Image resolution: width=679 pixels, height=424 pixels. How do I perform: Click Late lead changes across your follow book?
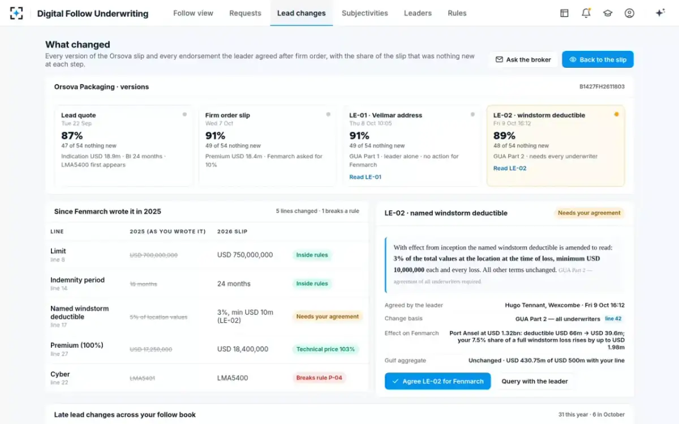pyautogui.click(x=125, y=415)
